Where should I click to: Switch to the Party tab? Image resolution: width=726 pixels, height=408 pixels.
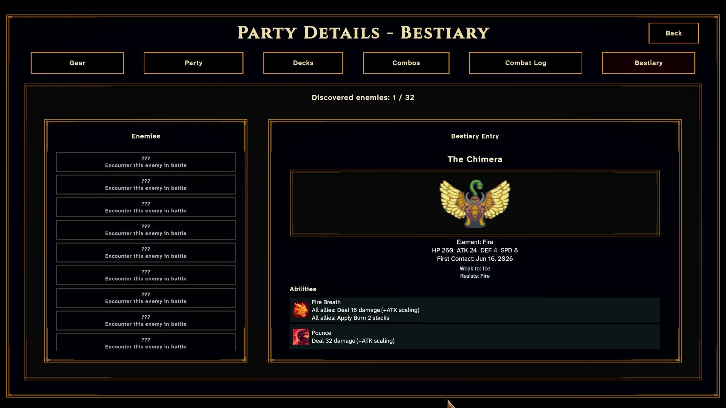coord(193,63)
